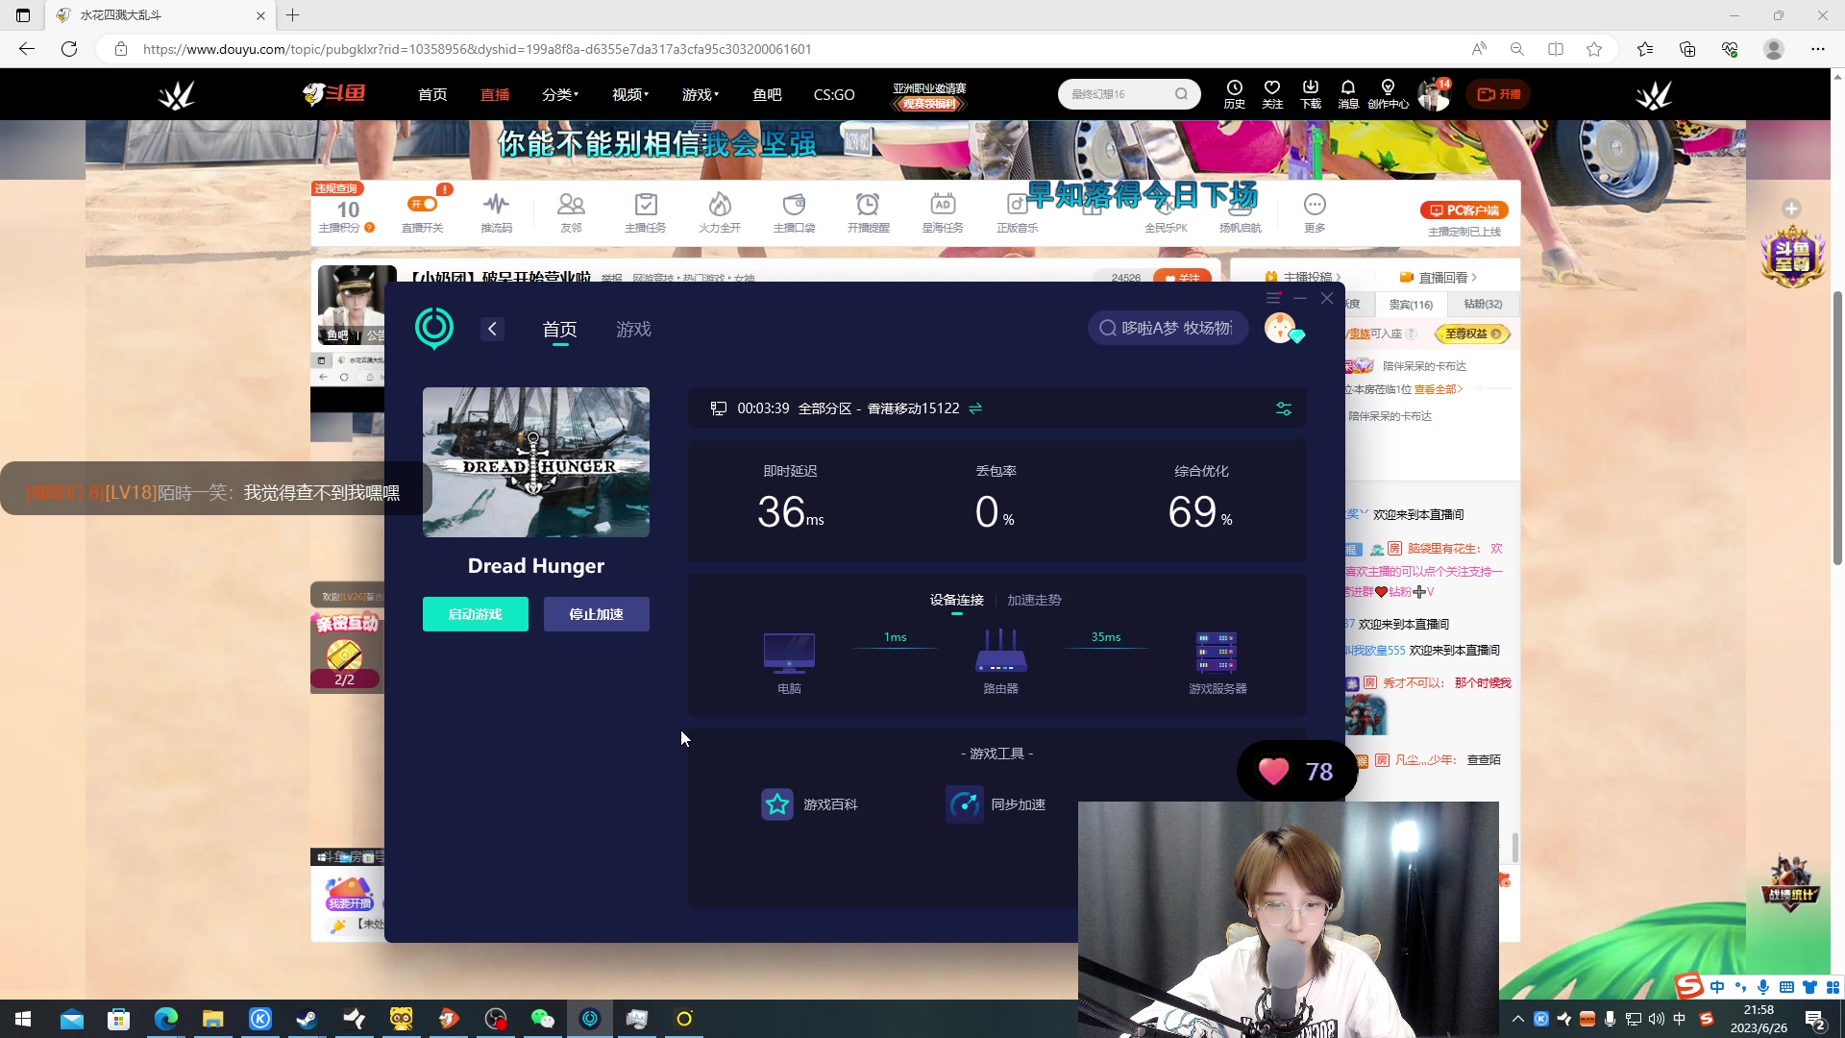This screenshot has width=1845, height=1038.
Task: Expand the 视频 dropdown in Douyu nav
Action: point(630,94)
